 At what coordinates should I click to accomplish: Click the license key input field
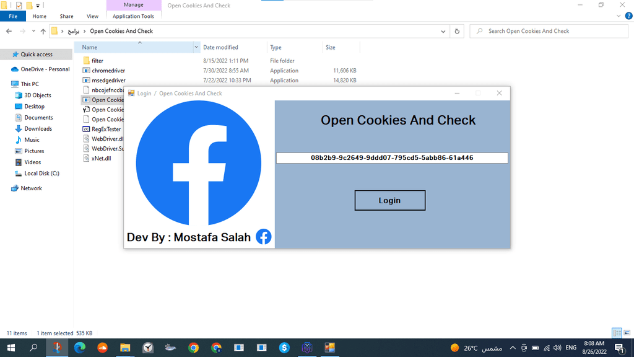(x=392, y=158)
